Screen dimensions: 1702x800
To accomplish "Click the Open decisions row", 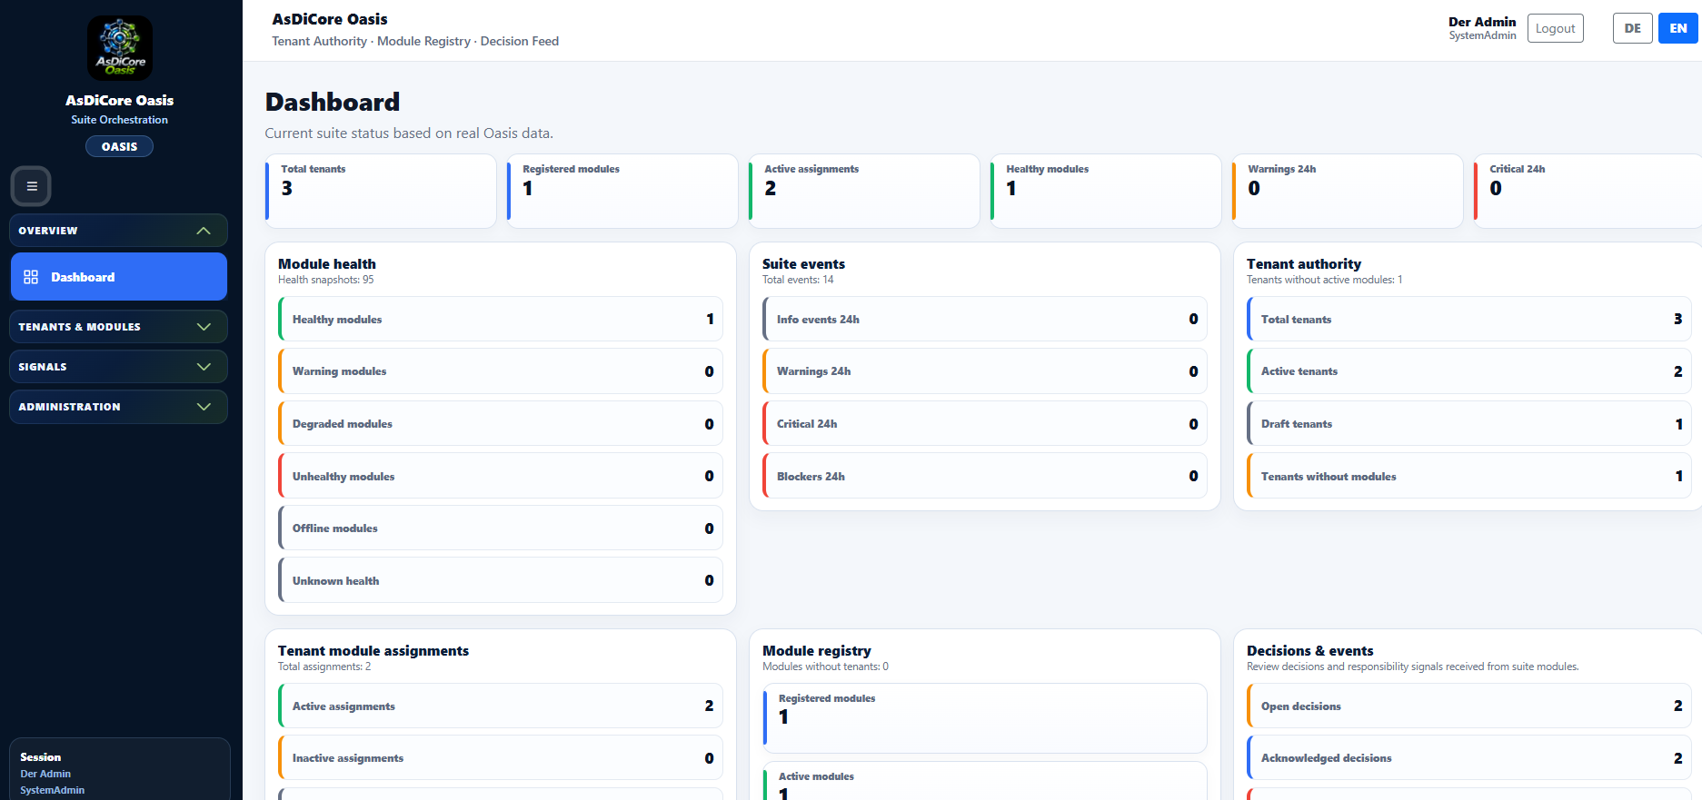I will coord(1469,706).
